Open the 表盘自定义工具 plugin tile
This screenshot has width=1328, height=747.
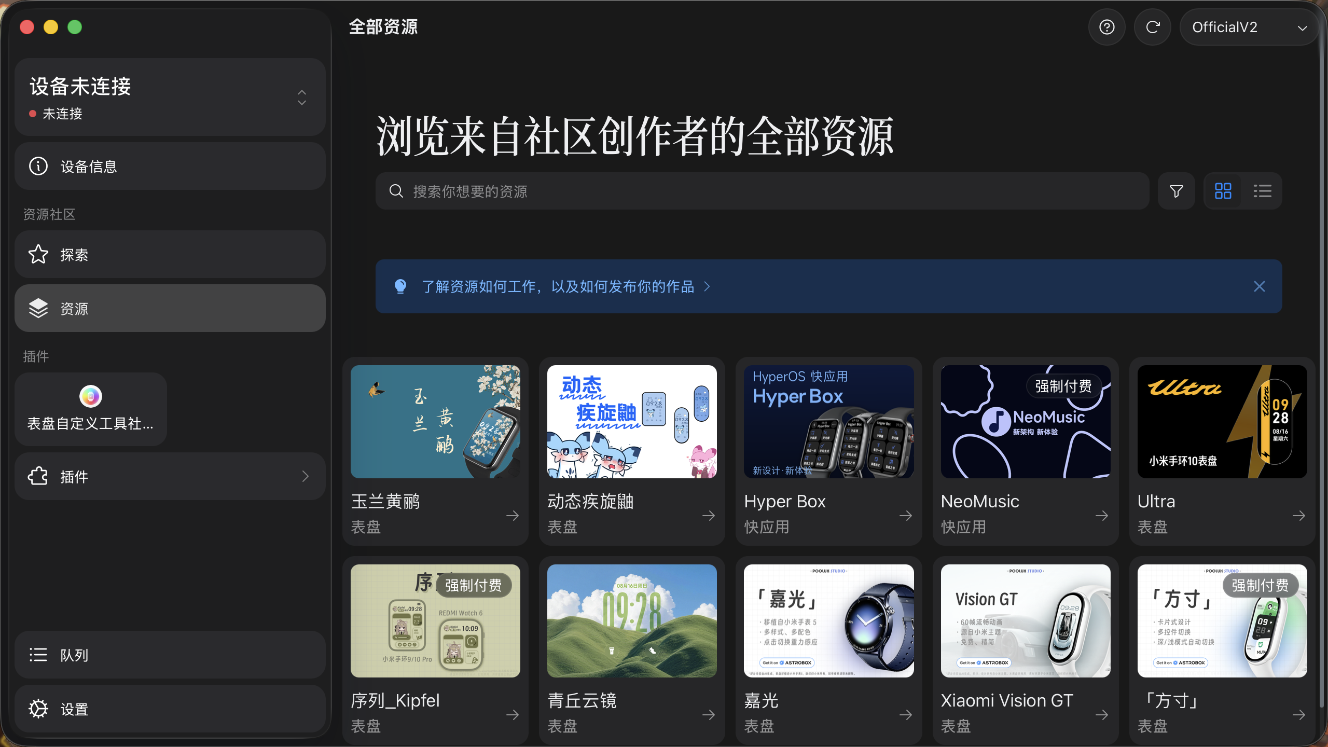(x=91, y=409)
